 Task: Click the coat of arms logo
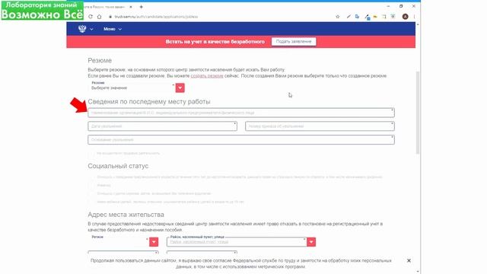point(82,29)
